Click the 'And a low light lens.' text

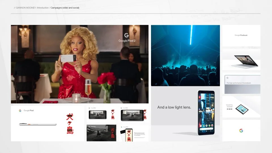pyautogui.click(x=174, y=107)
